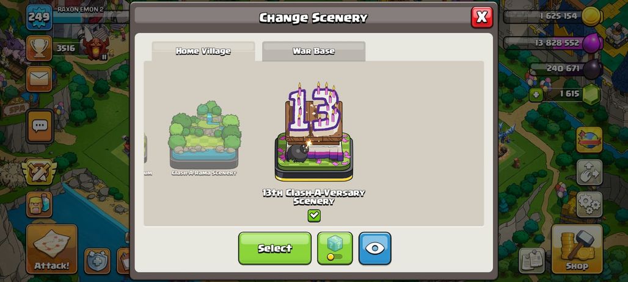Tap the Attack! map button
The height and width of the screenshot is (282, 628).
click(x=51, y=249)
